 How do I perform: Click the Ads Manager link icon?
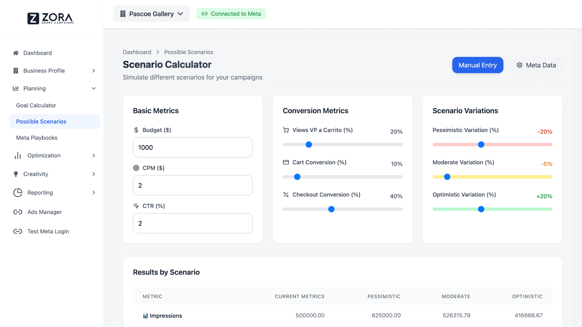point(18,212)
